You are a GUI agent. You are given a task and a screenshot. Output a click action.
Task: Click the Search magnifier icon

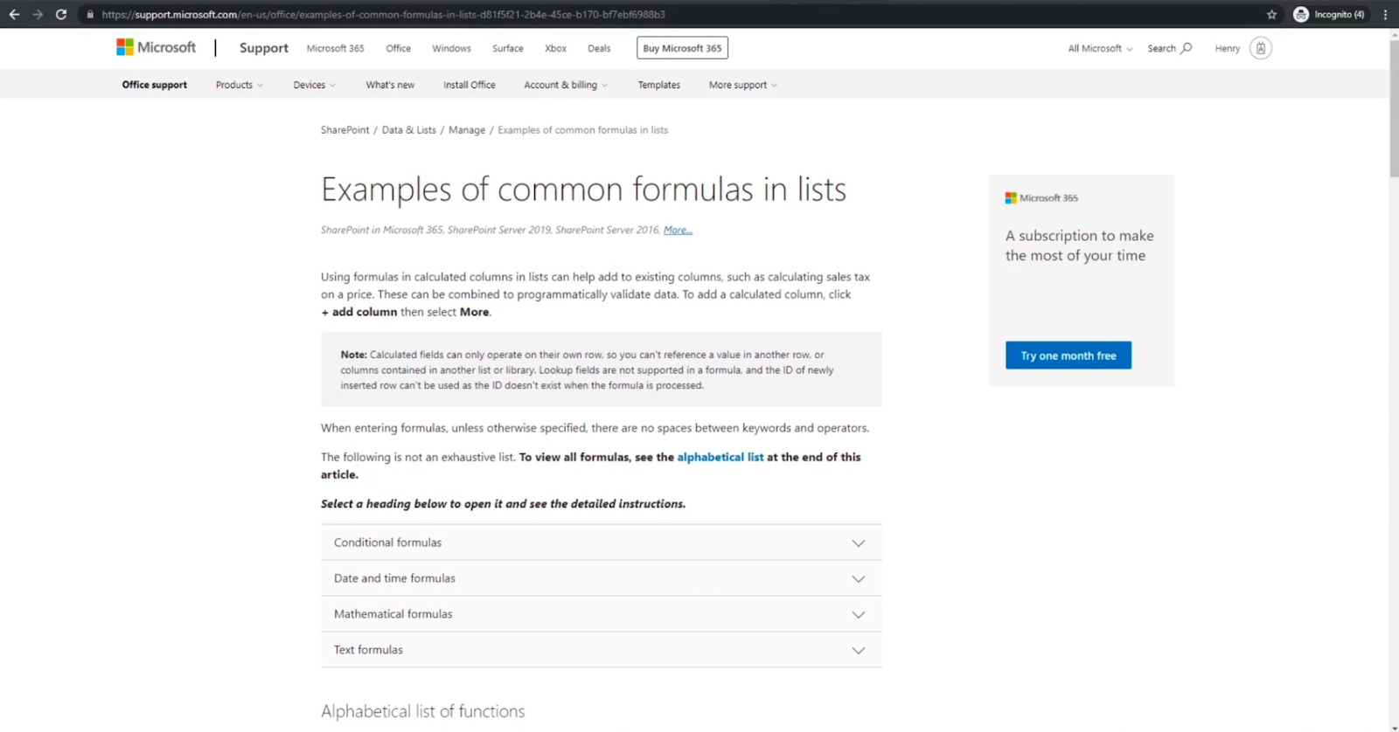click(x=1187, y=48)
